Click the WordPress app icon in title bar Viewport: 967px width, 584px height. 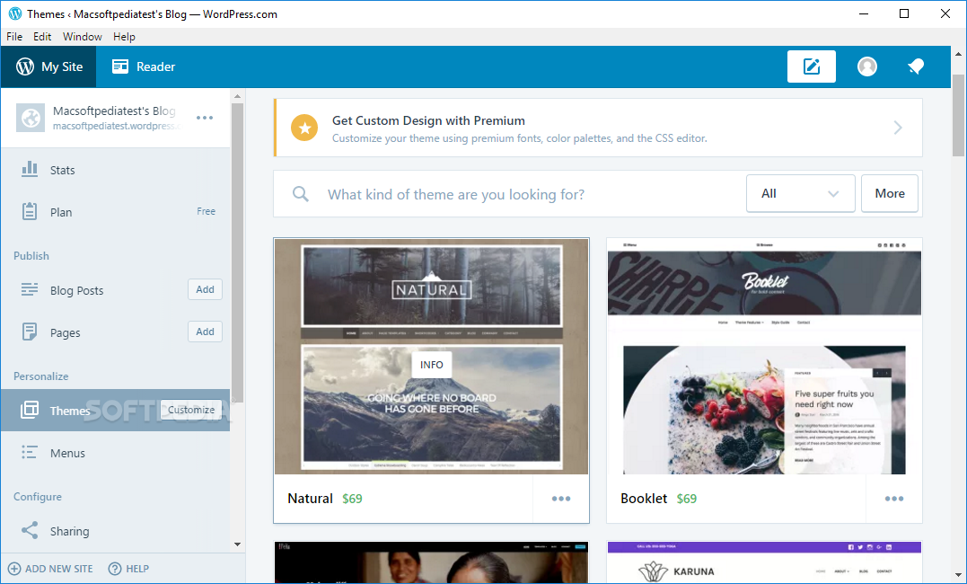pyautogui.click(x=14, y=13)
